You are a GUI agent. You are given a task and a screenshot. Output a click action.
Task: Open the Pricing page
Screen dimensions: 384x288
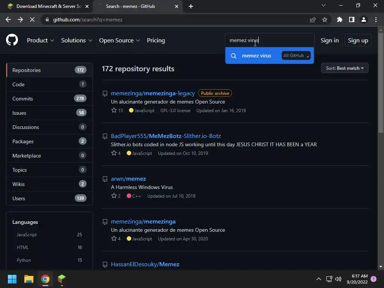[156, 40]
